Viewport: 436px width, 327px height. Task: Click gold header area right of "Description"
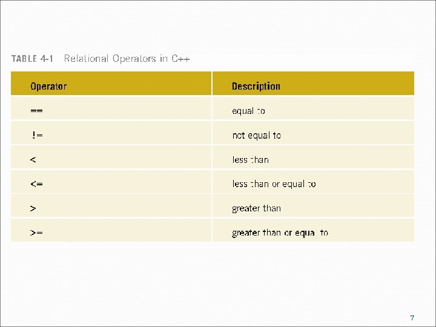click(x=351, y=84)
